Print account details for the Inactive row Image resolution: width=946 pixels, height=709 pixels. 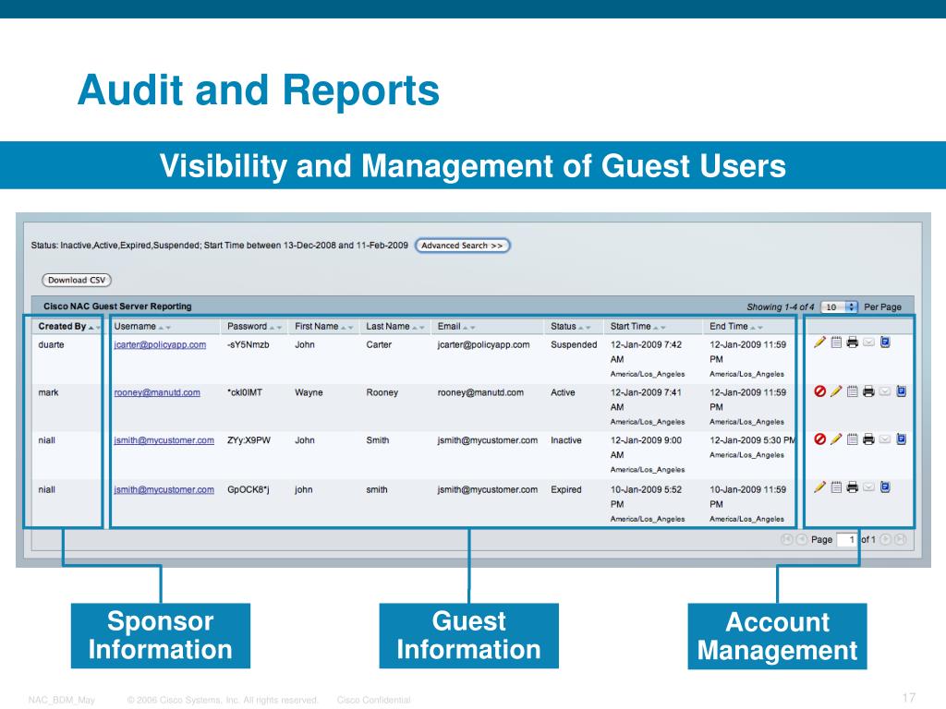[x=868, y=439]
